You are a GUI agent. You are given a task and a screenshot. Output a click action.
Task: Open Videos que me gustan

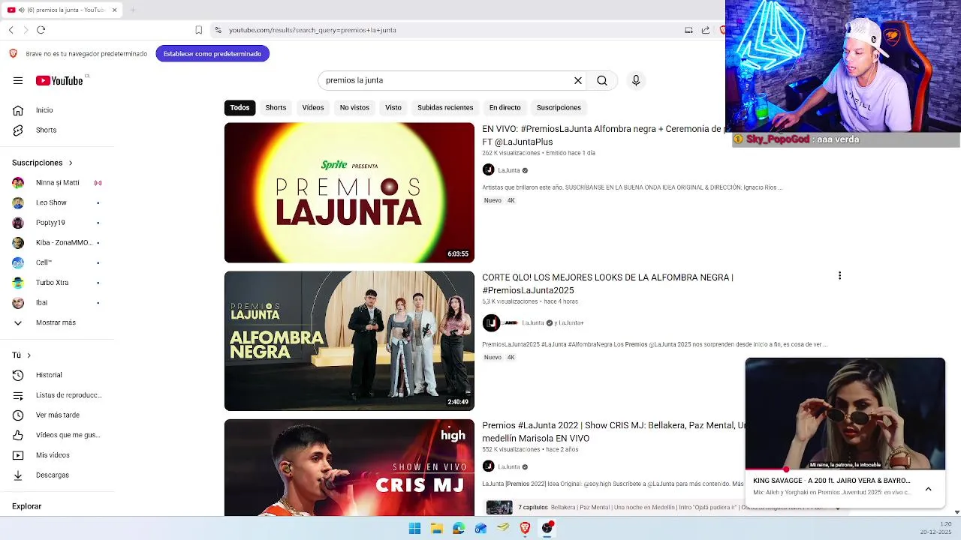[x=56, y=435]
